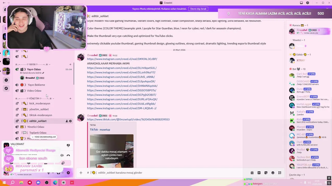Create channel in YAYIN category

(x=70, y=64)
